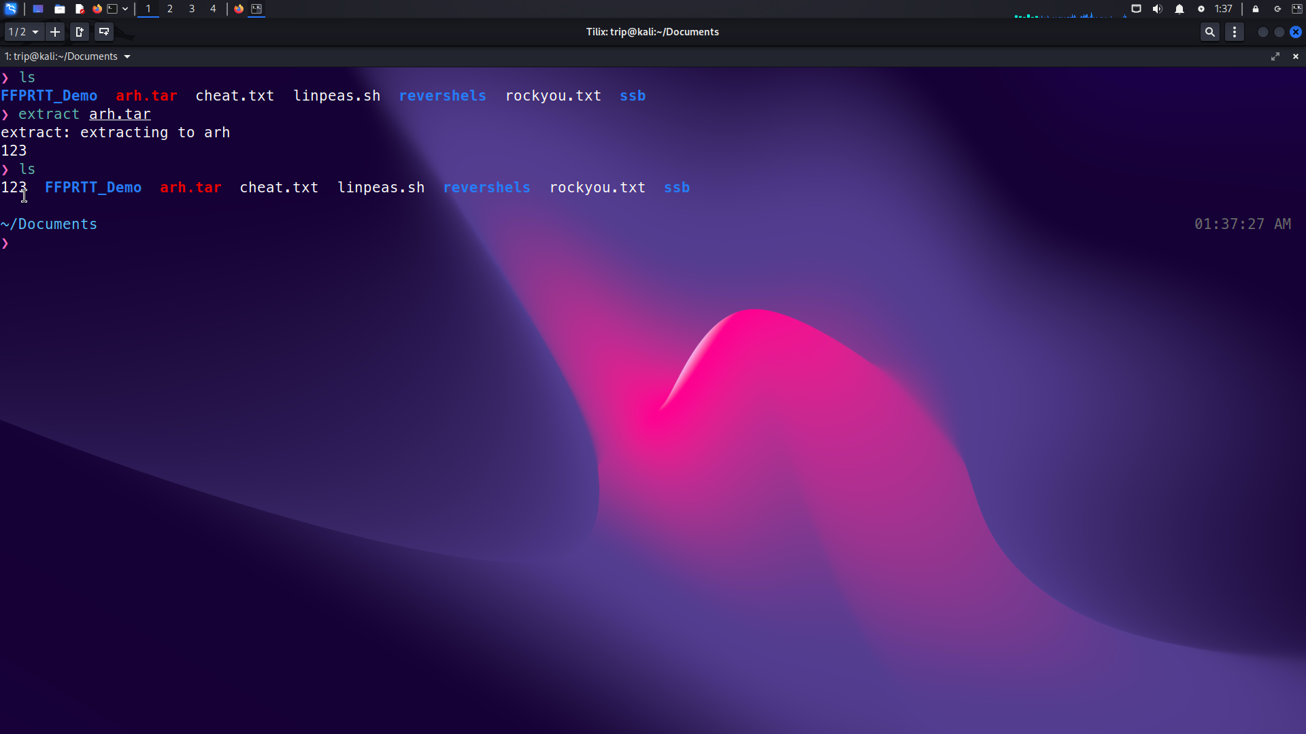Select the Tilix window in the taskbar

(x=256, y=9)
